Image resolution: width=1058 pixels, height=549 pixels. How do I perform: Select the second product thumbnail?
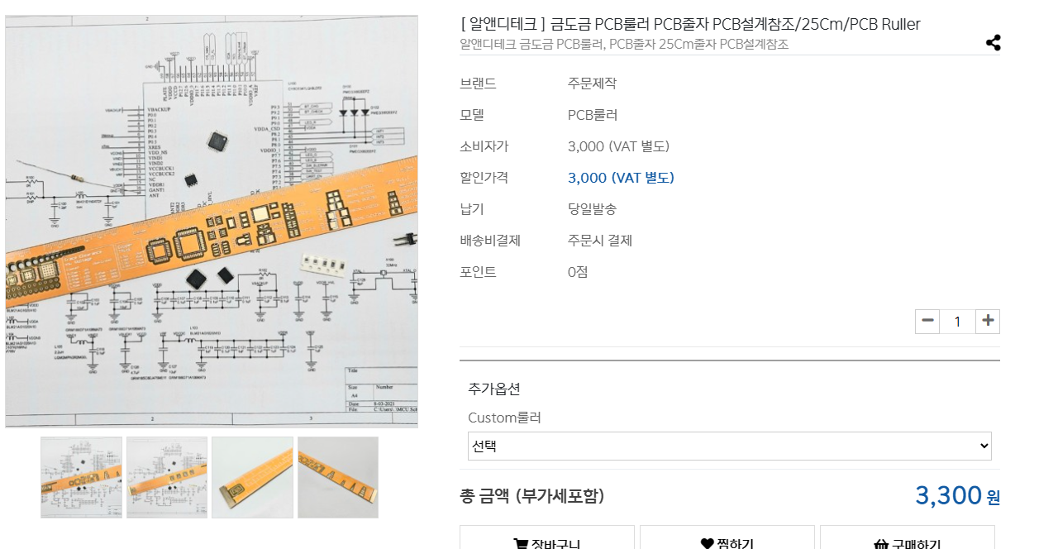click(167, 478)
